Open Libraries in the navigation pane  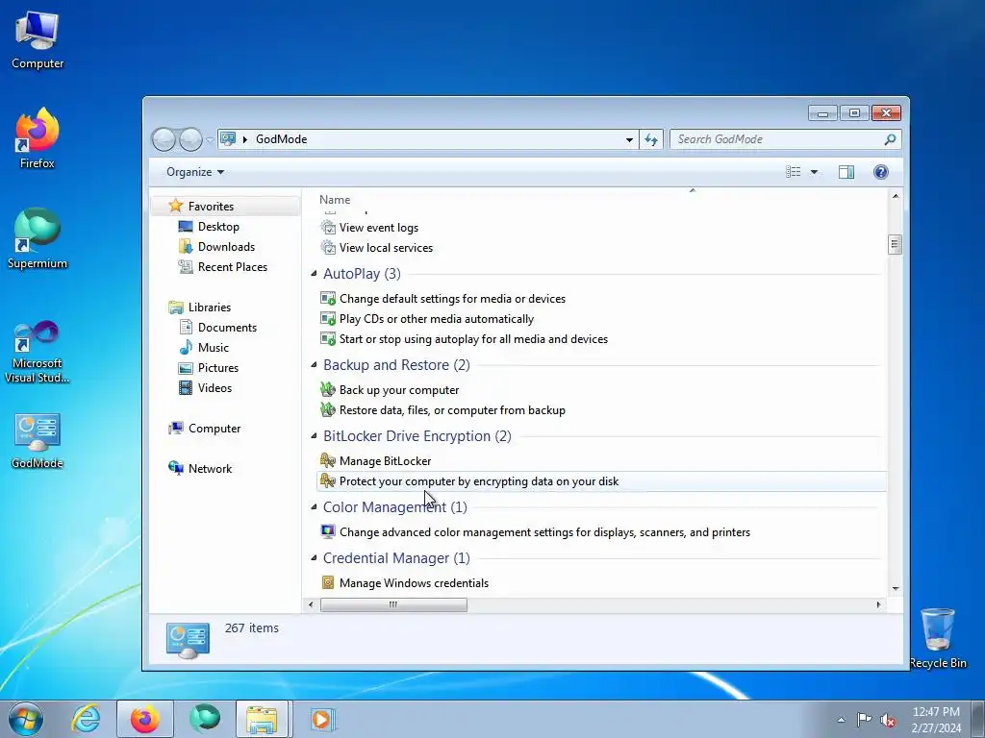pos(209,307)
